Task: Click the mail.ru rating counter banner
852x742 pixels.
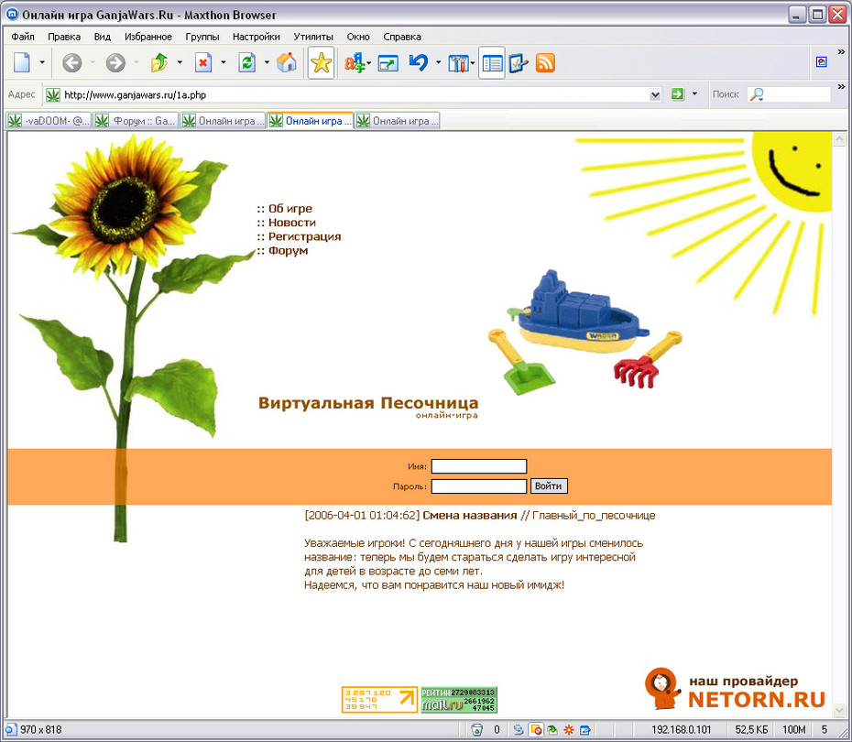Action: pyautogui.click(x=459, y=700)
